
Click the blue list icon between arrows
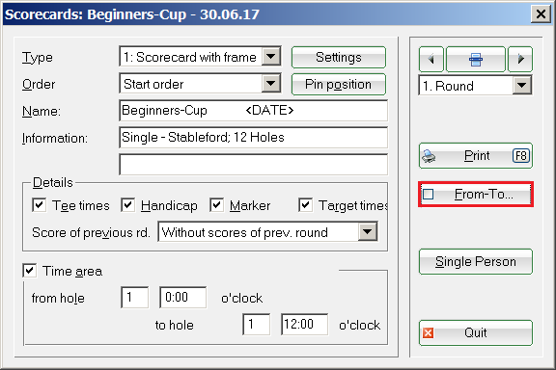(x=476, y=59)
